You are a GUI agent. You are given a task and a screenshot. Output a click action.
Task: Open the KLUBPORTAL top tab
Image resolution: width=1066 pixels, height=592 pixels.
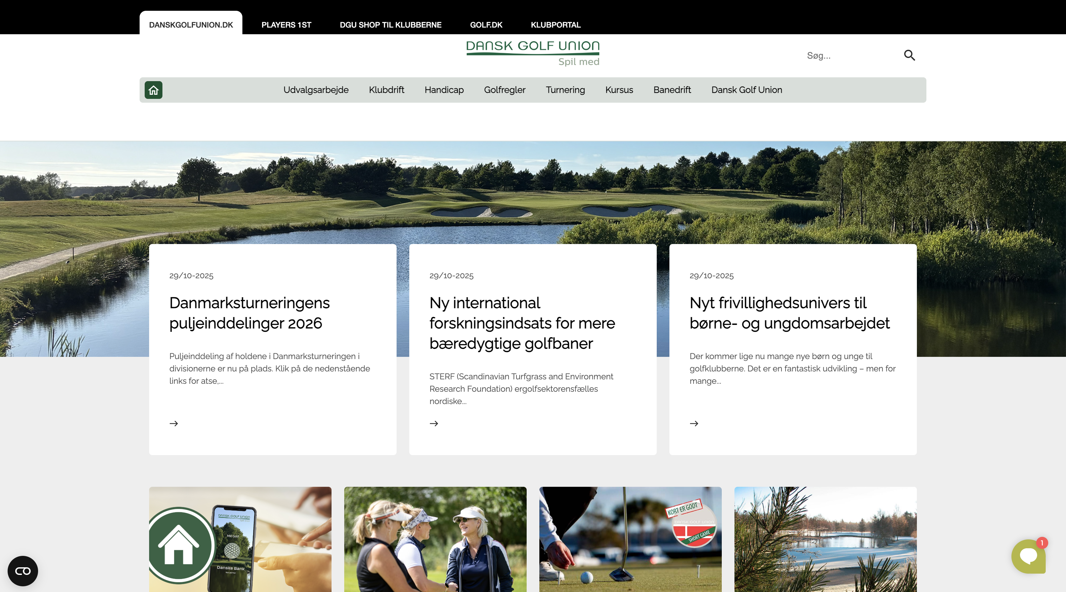[x=555, y=25]
